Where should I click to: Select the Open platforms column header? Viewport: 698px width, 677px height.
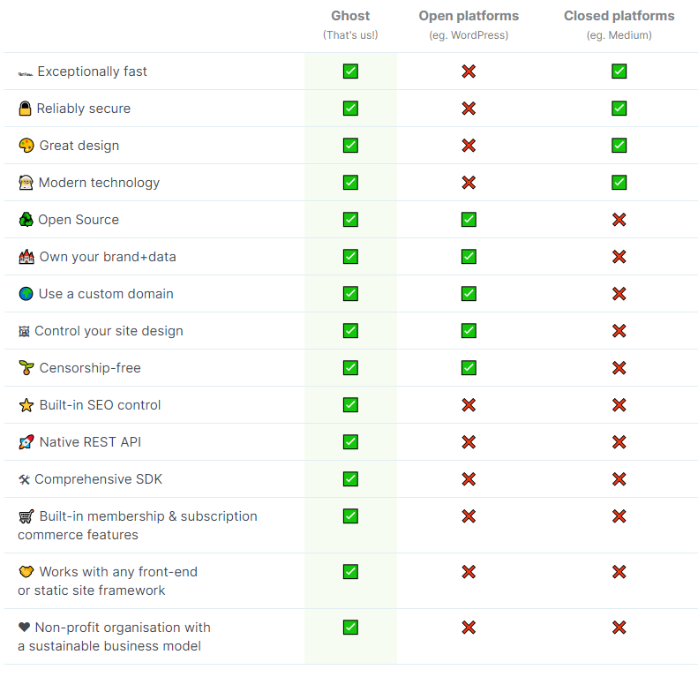[x=469, y=16]
